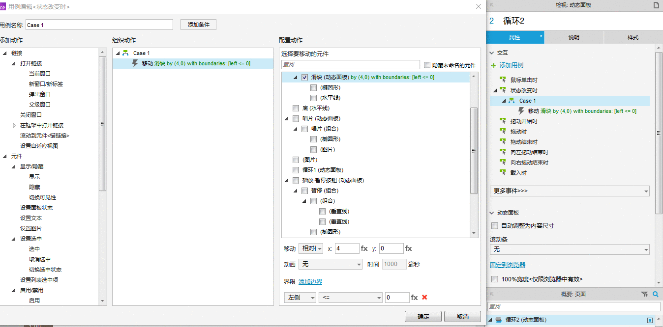This screenshot has width=663, height=327.
Task: Click the dynamic panel icon beside 循环2
Action: (x=499, y=320)
